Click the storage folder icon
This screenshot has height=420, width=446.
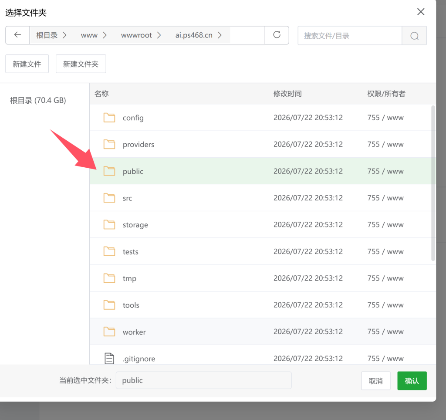pyautogui.click(x=109, y=224)
